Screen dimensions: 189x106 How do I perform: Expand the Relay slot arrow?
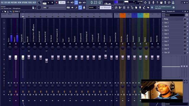(x=163, y=19)
